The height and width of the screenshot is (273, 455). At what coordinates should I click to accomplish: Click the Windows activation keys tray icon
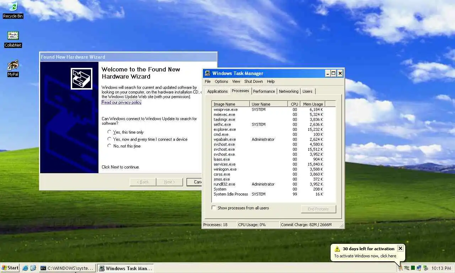point(401,268)
